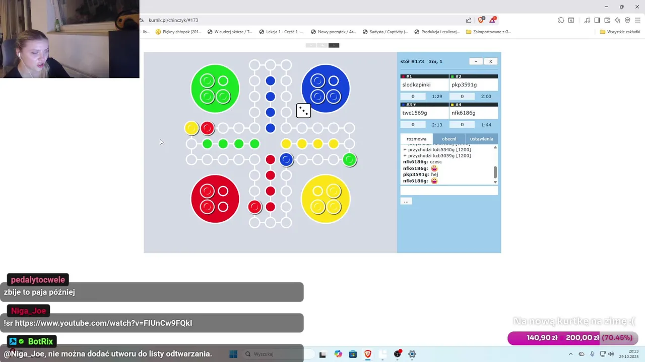Screen dimensions: 645x362
Task: Click chat line 'pkp3591g: hej'
Action: (x=420, y=174)
